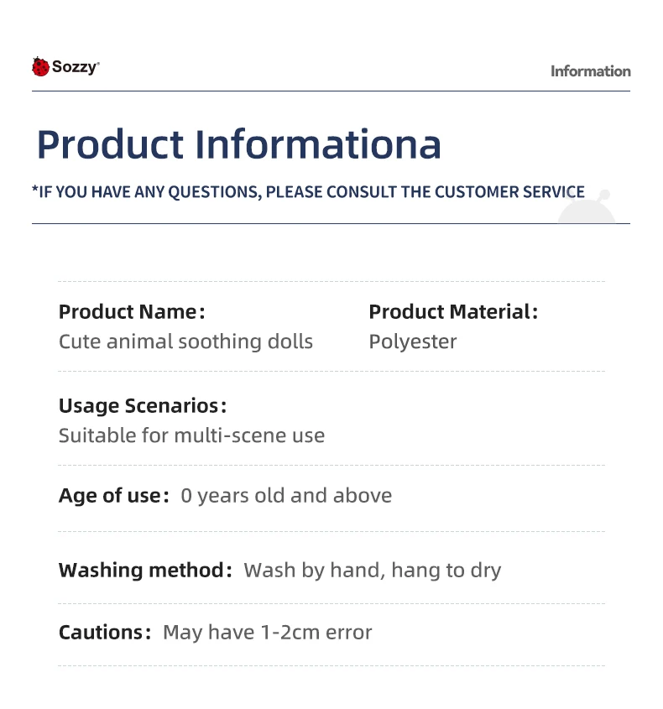This screenshot has height=709, width=663.
Task: Select the "Product Name:" label
Action: (132, 312)
